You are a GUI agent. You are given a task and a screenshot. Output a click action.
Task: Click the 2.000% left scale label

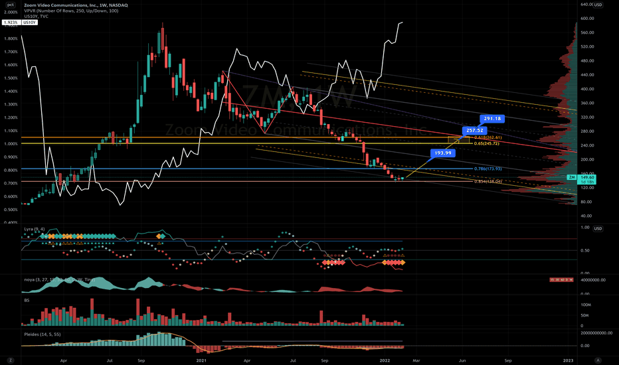11,12
